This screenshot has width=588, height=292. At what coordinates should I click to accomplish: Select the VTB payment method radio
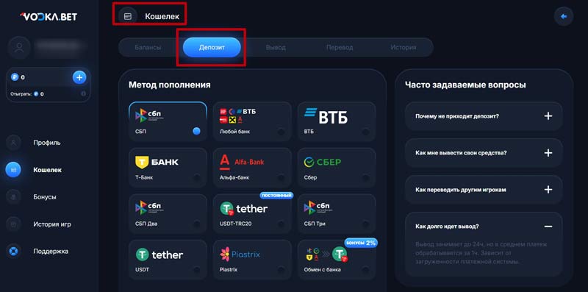365,132
